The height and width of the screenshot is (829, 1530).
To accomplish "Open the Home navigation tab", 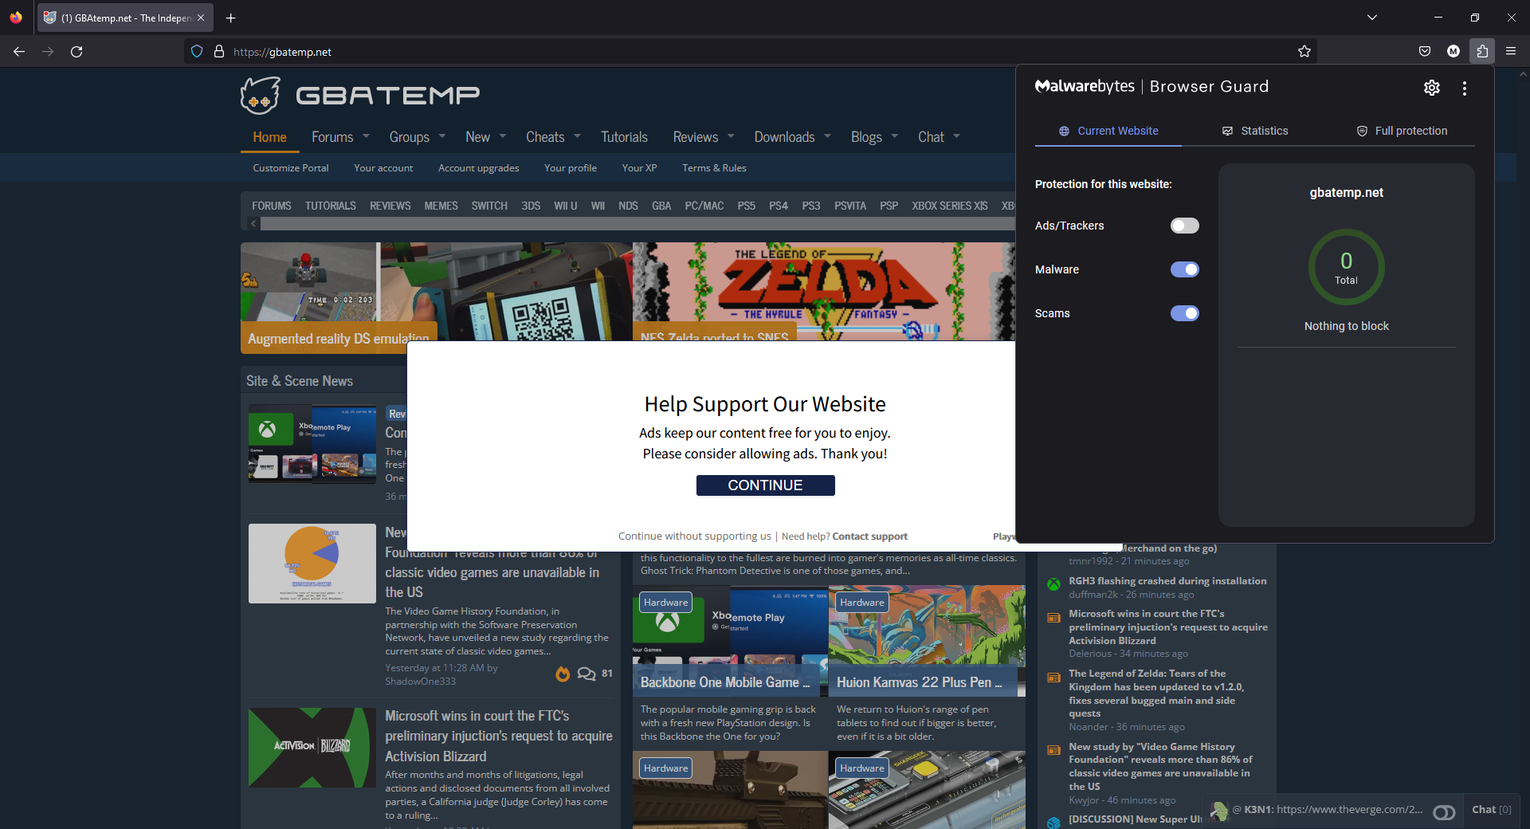I will (x=270, y=137).
